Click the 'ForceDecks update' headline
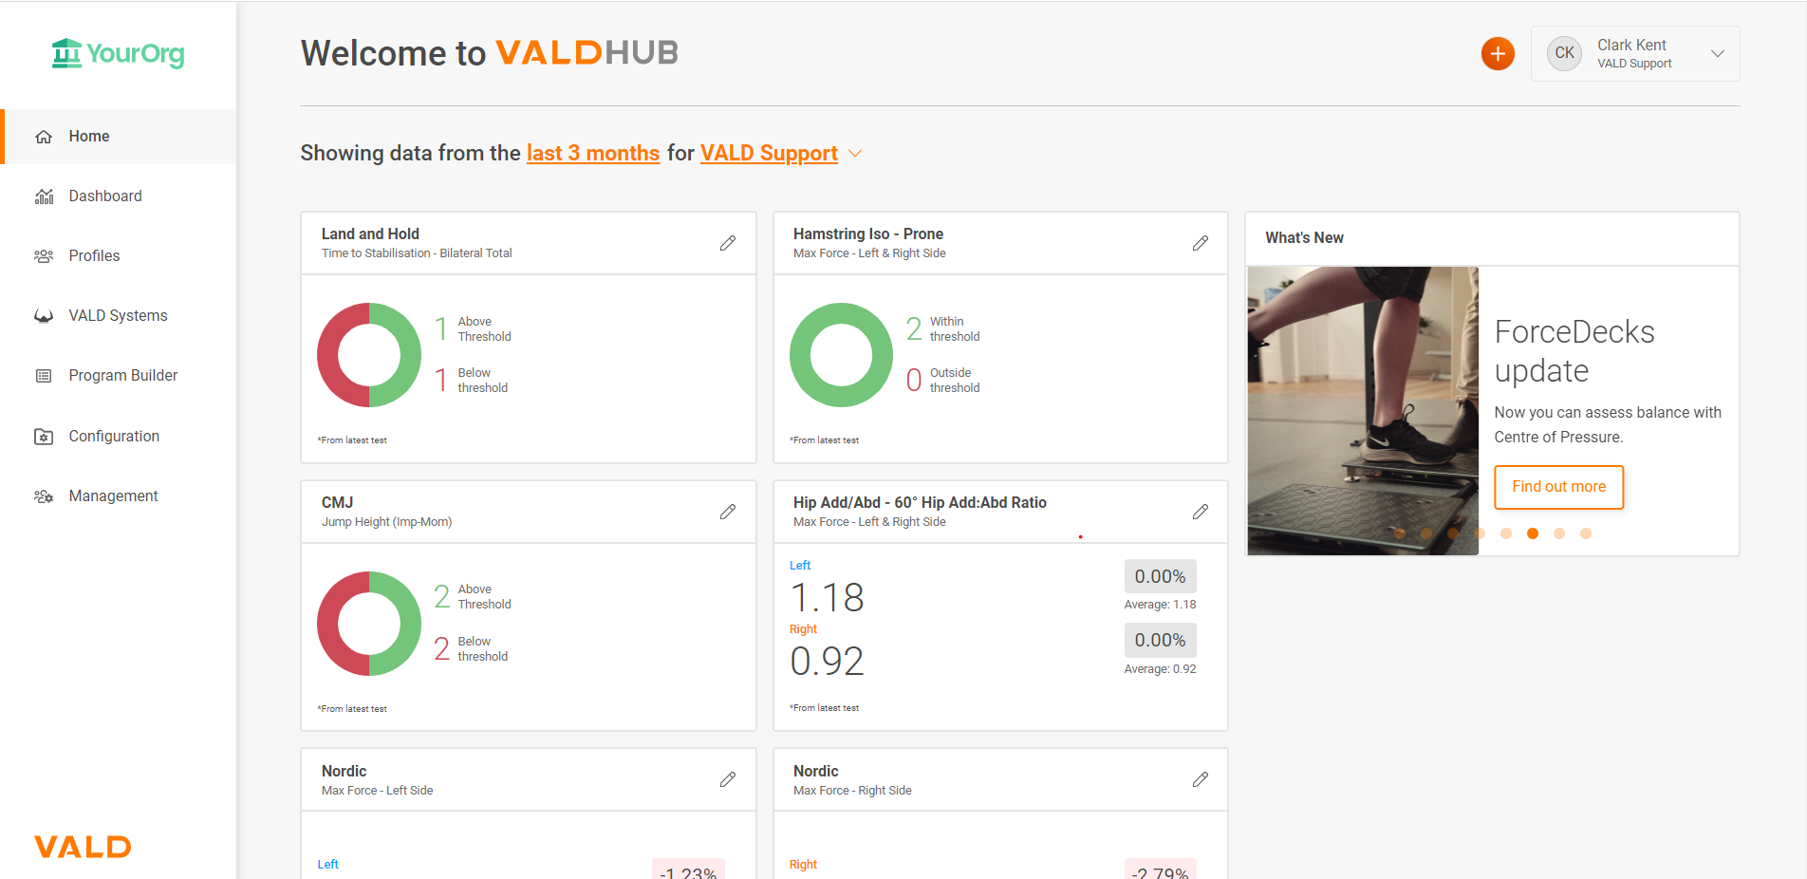The image size is (1807, 879). coord(1574,351)
